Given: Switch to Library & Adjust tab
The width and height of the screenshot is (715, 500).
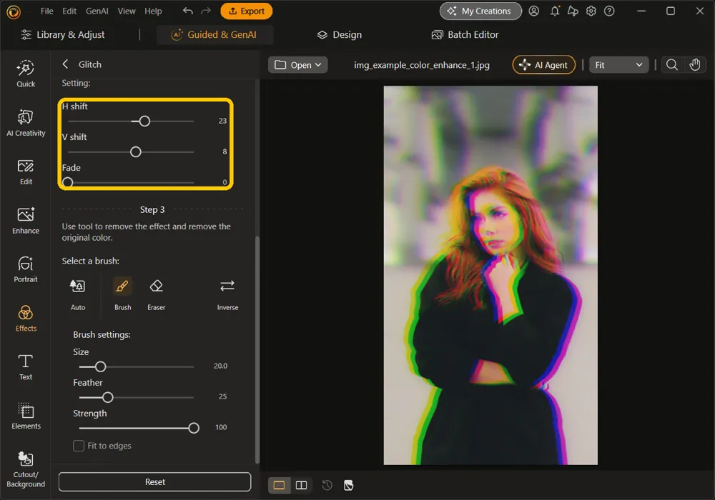Looking at the screenshot, I should 63,34.
